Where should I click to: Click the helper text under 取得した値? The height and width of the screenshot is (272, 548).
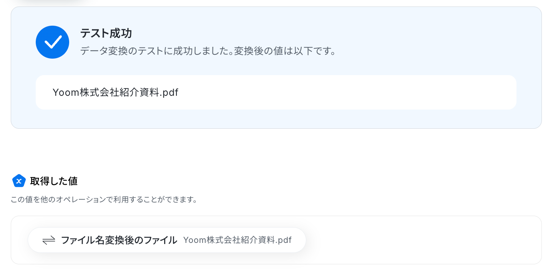[104, 200]
